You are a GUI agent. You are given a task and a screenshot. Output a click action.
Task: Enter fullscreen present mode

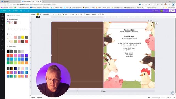point(170,98)
